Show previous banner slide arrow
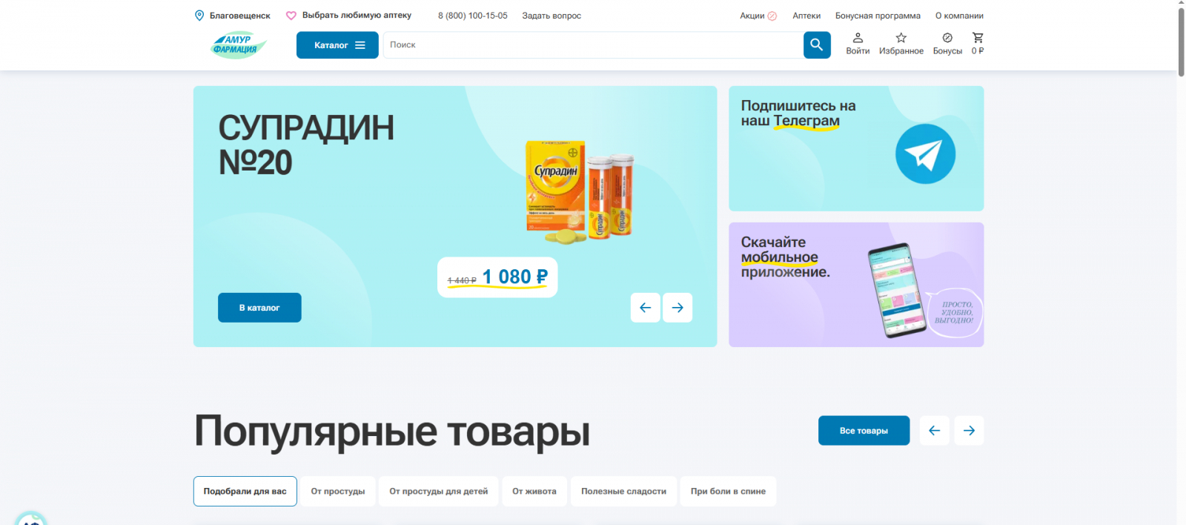 click(646, 308)
